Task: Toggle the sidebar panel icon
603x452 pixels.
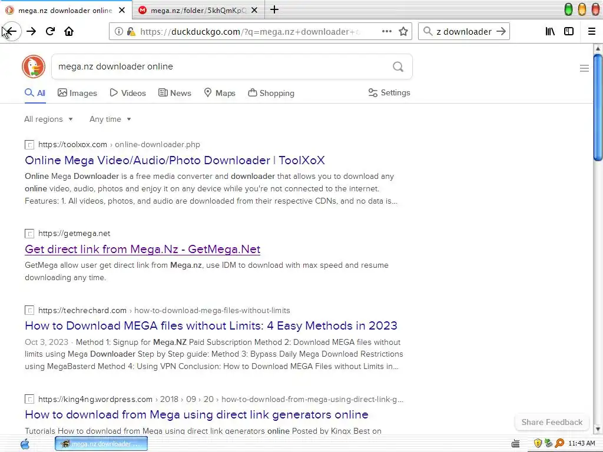Action: pos(569,31)
